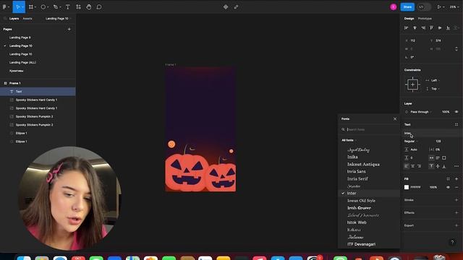The height and width of the screenshot is (260, 463).
Task: Set text resizing to fixed size
Action: pos(443,157)
